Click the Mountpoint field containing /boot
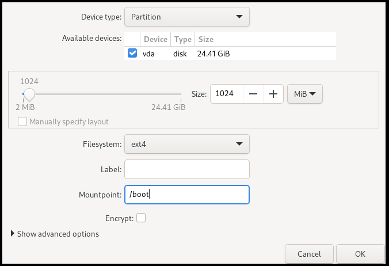The height and width of the screenshot is (266, 389). 187,195
